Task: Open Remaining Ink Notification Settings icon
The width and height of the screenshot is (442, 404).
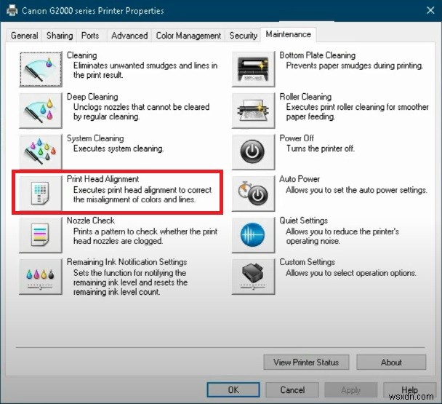Action: (x=41, y=277)
